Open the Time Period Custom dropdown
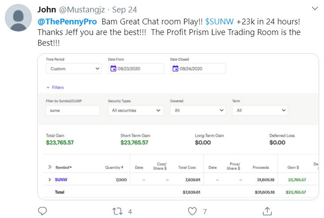Screen dimensions: 324x218 [x=74, y=69]
